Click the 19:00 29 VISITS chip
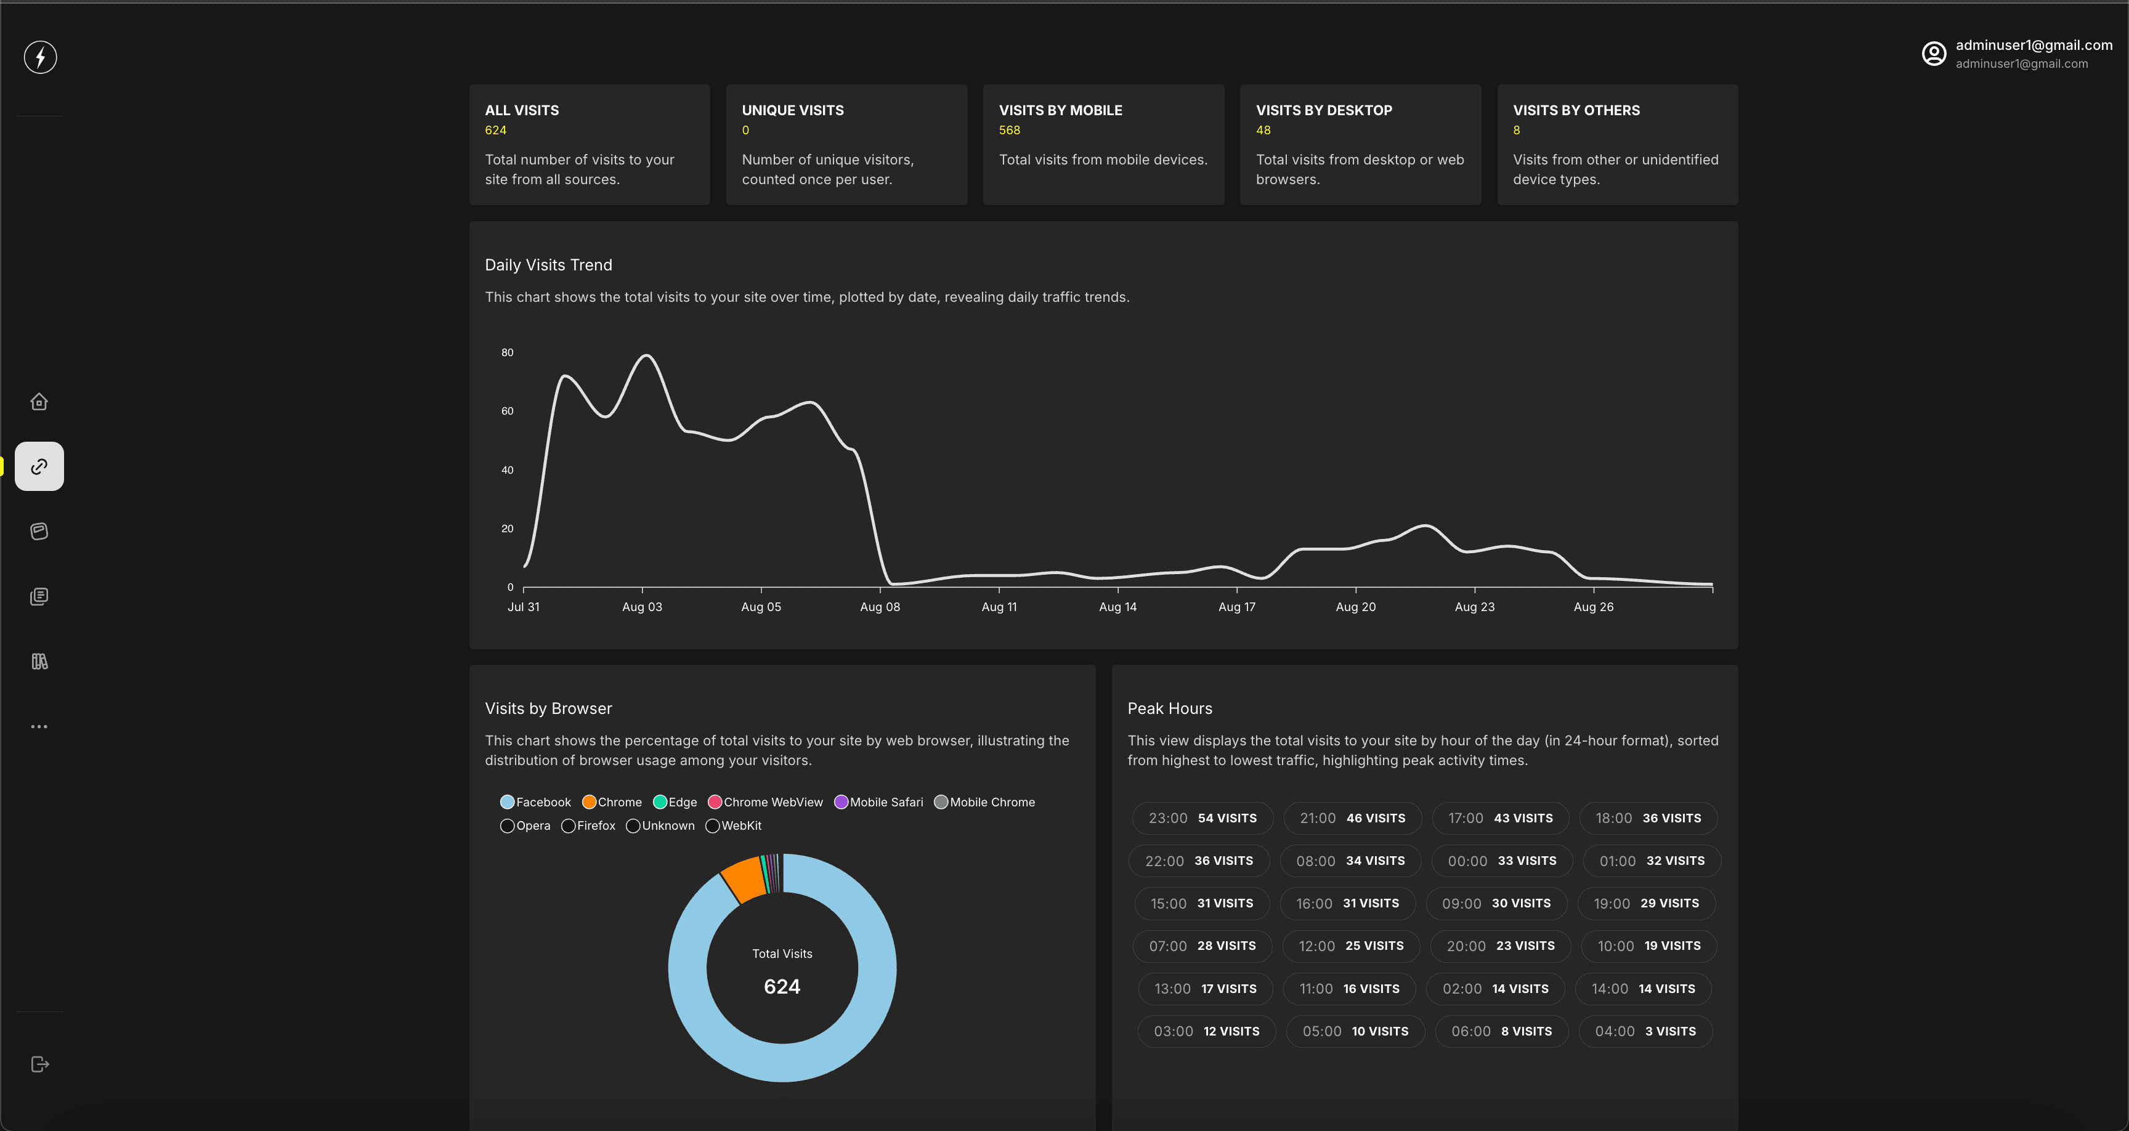This screenshot has height=1131, width=2129. [x=1646, y=904]
